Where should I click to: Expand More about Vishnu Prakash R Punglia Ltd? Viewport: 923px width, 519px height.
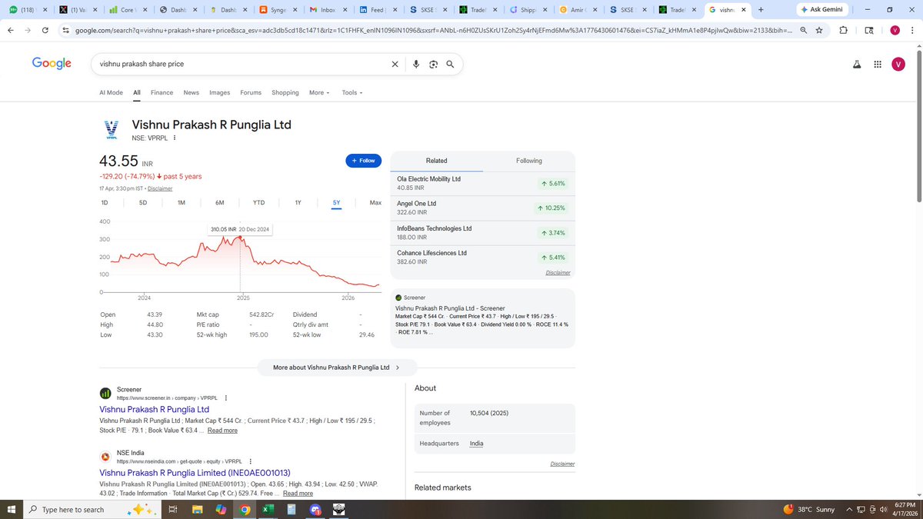[337, 368]
